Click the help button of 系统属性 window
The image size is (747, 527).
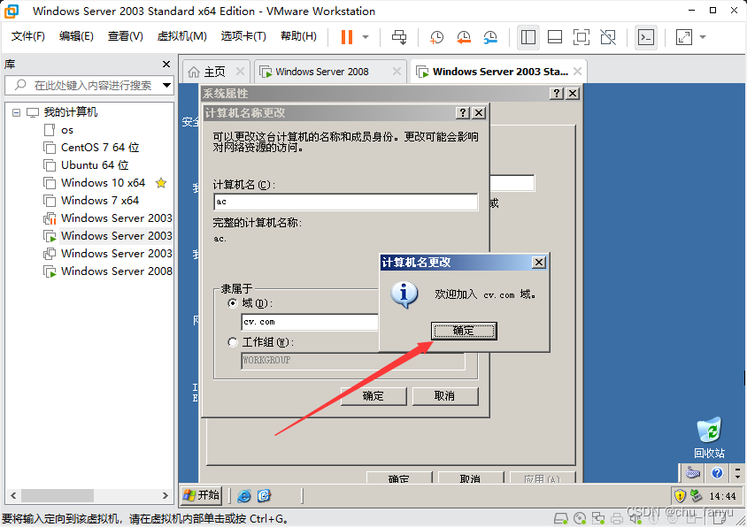coord(557,94)
